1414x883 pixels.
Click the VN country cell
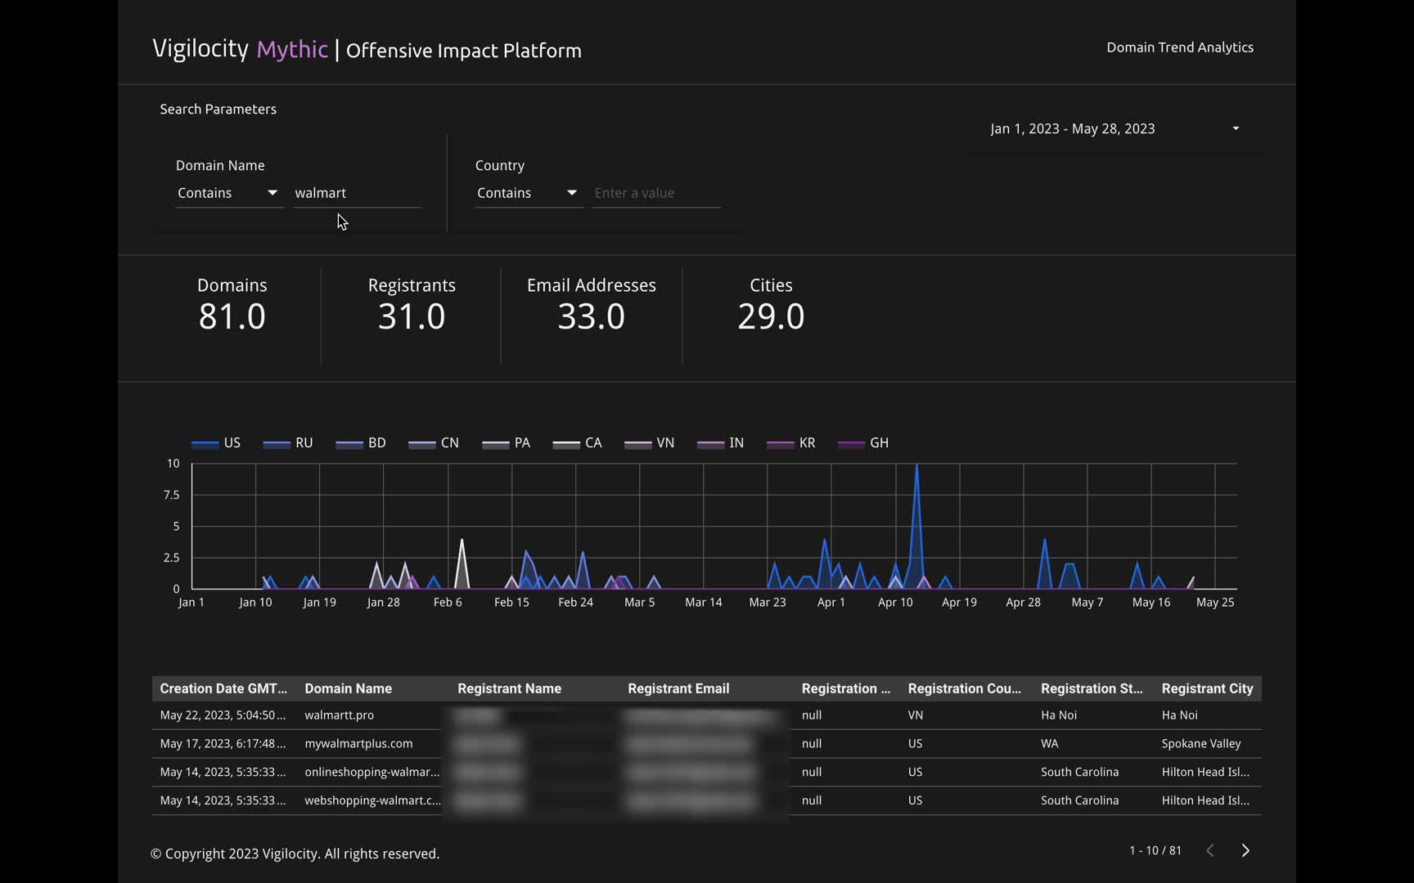point(915,715)
